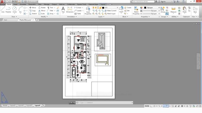Expand the Utilities panel
Viewport: 202px width, 113px height.
pos(175,17)
